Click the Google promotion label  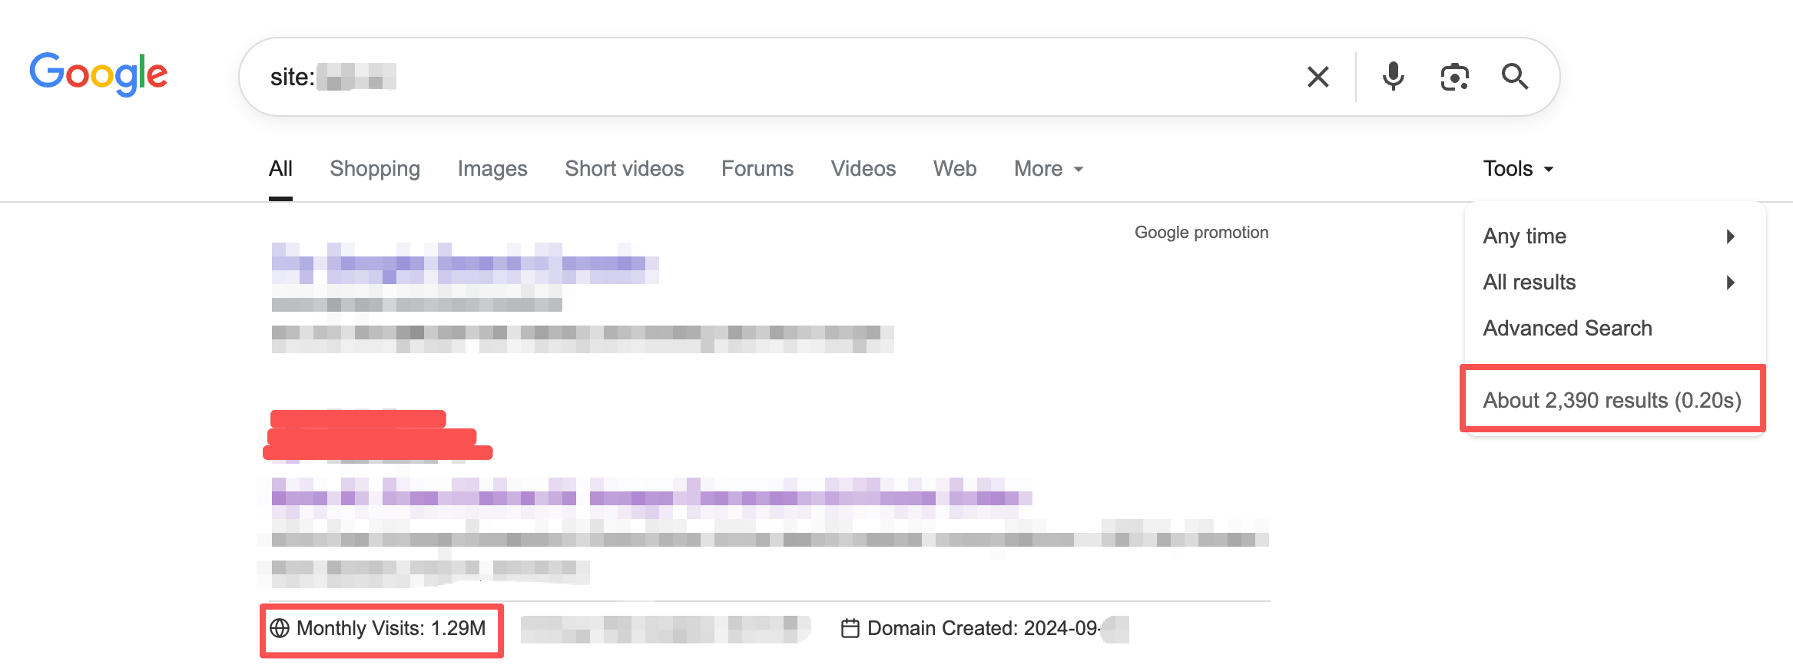(x=1201, y=232)
